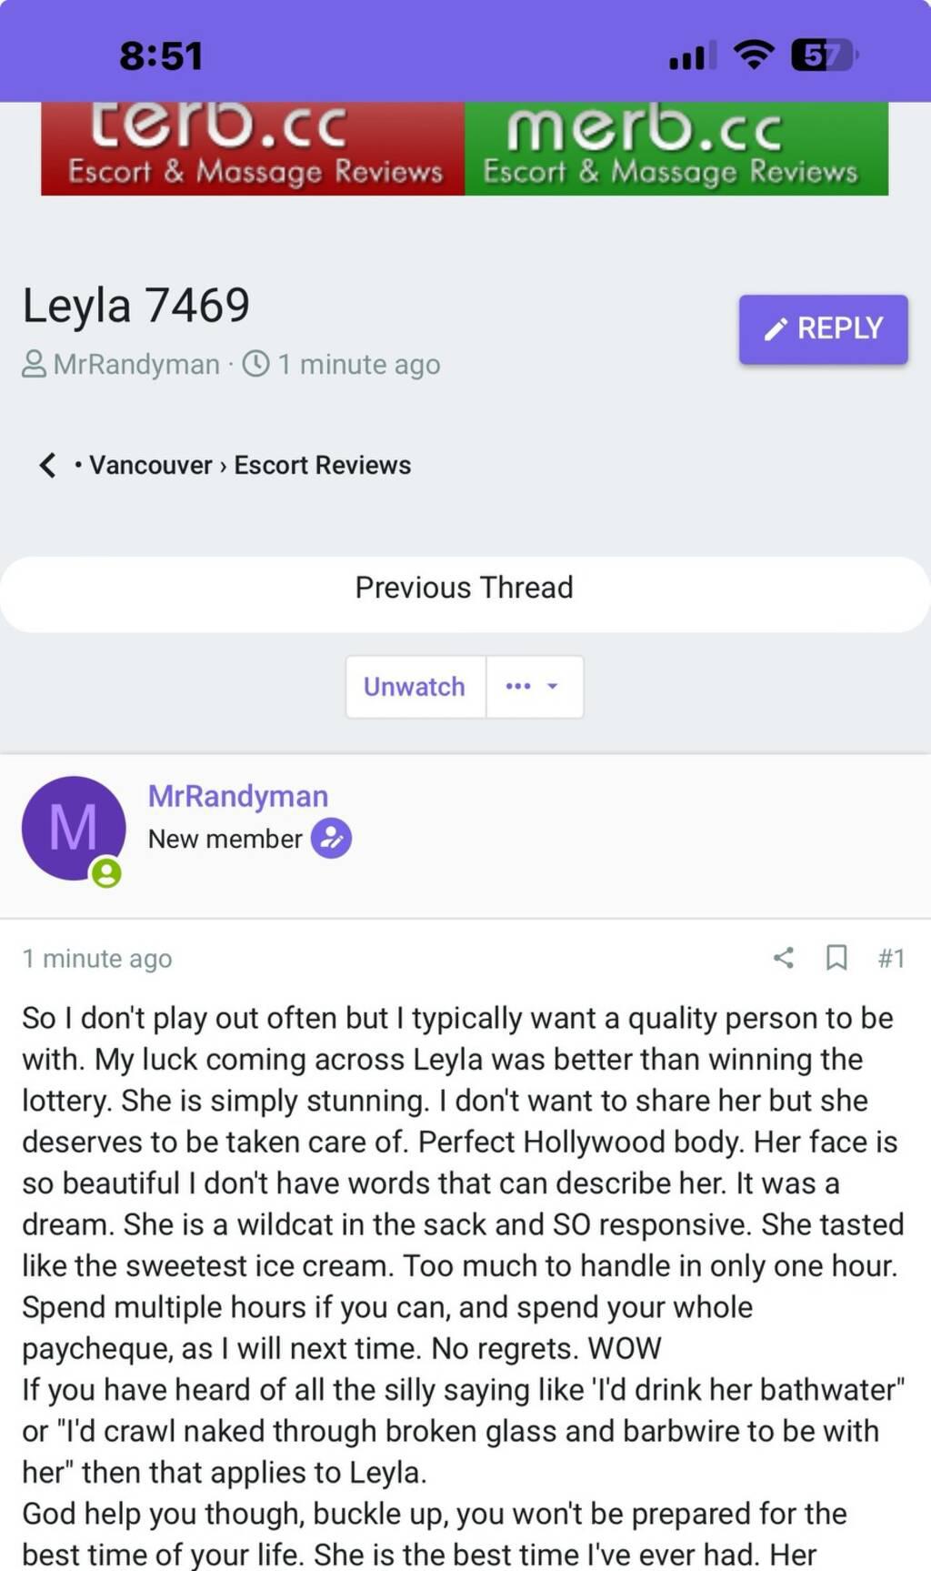Bookmark this post with bookmark icon

point(836,957)
